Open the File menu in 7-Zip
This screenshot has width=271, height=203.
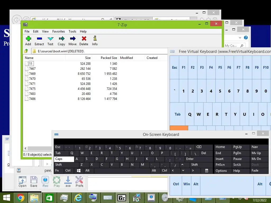click(27, 31)
